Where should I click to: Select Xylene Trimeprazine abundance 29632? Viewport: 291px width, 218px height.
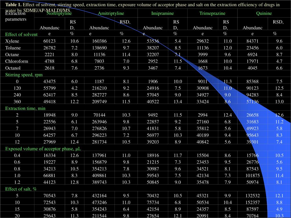(203, 41)
